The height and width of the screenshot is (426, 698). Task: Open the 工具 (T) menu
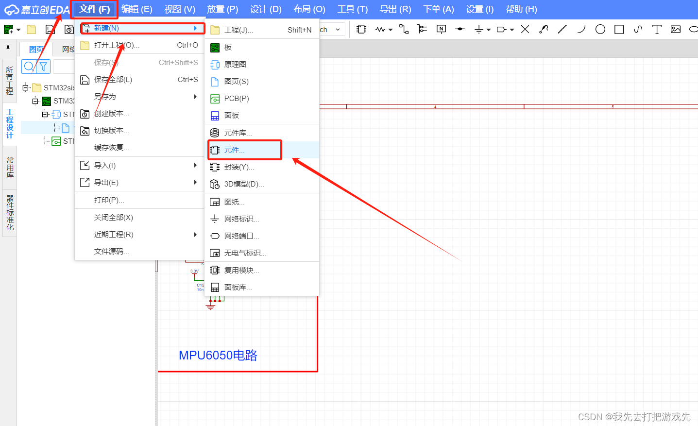pos(353,9)
